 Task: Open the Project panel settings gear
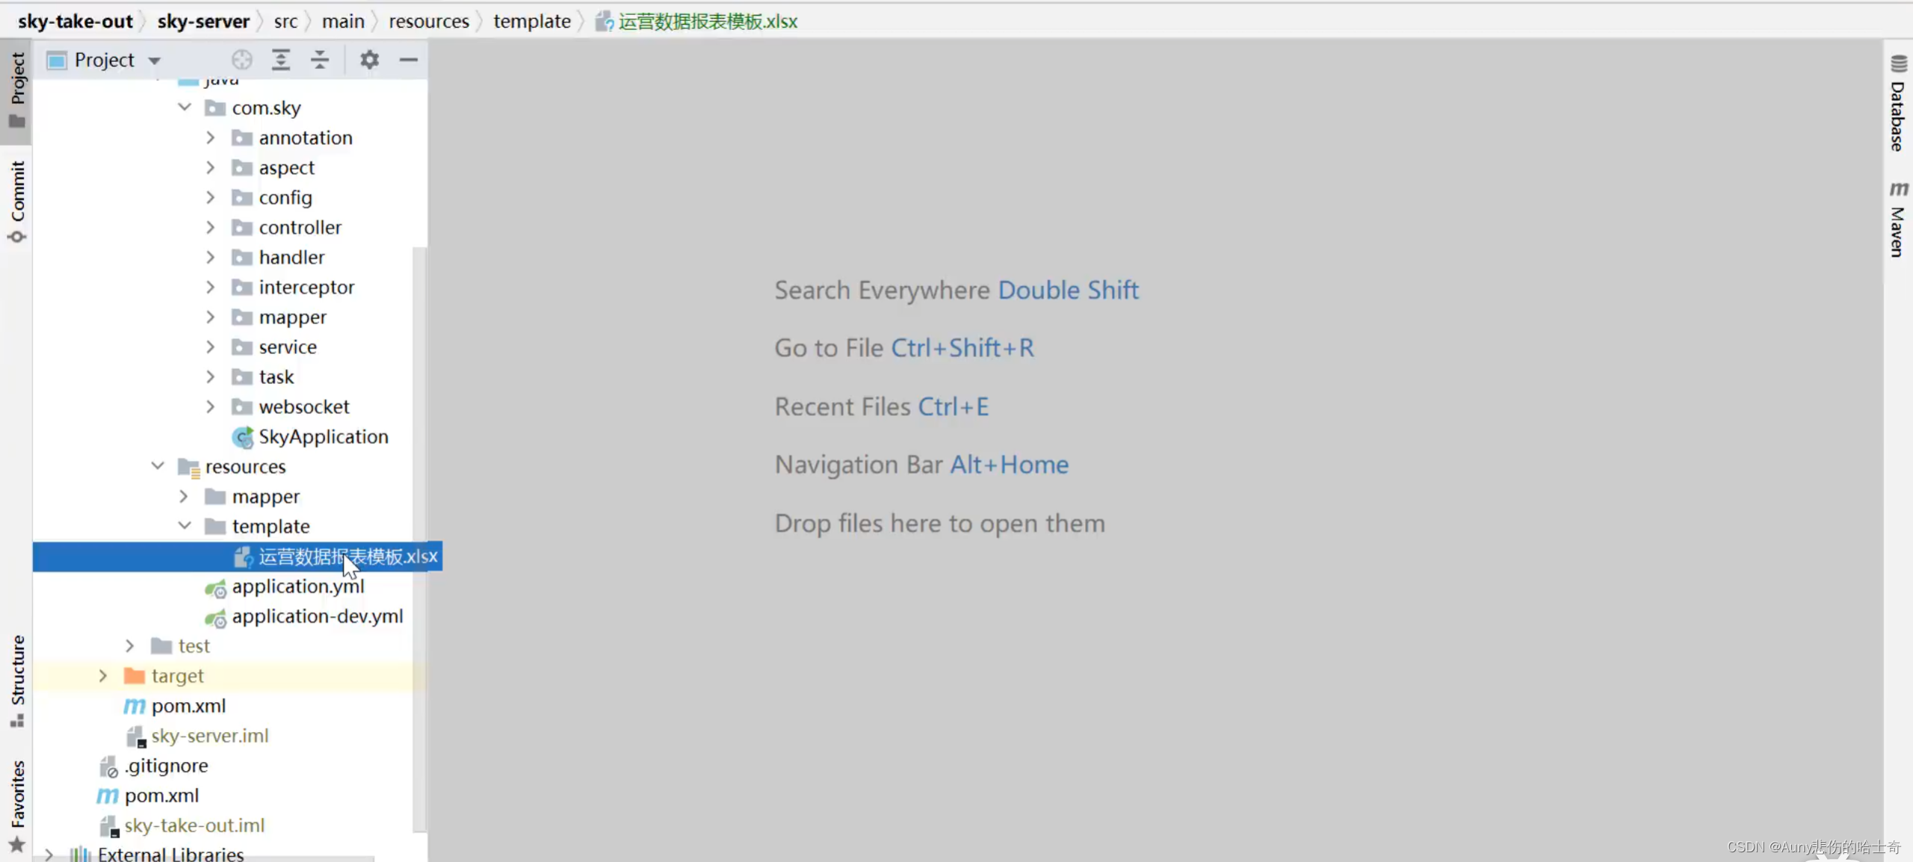[369, 60]
